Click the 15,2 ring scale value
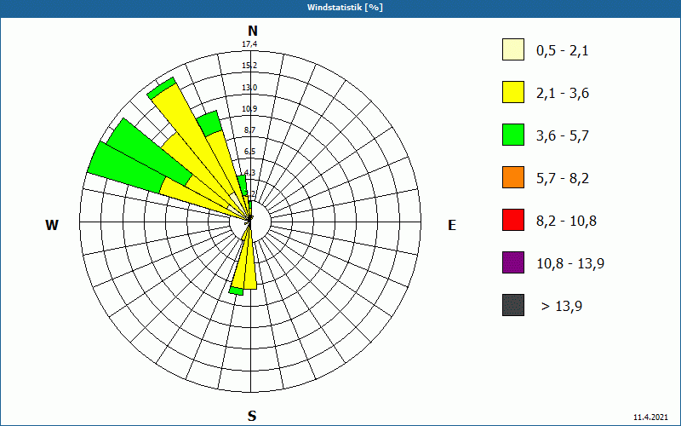 coord(249,66)
